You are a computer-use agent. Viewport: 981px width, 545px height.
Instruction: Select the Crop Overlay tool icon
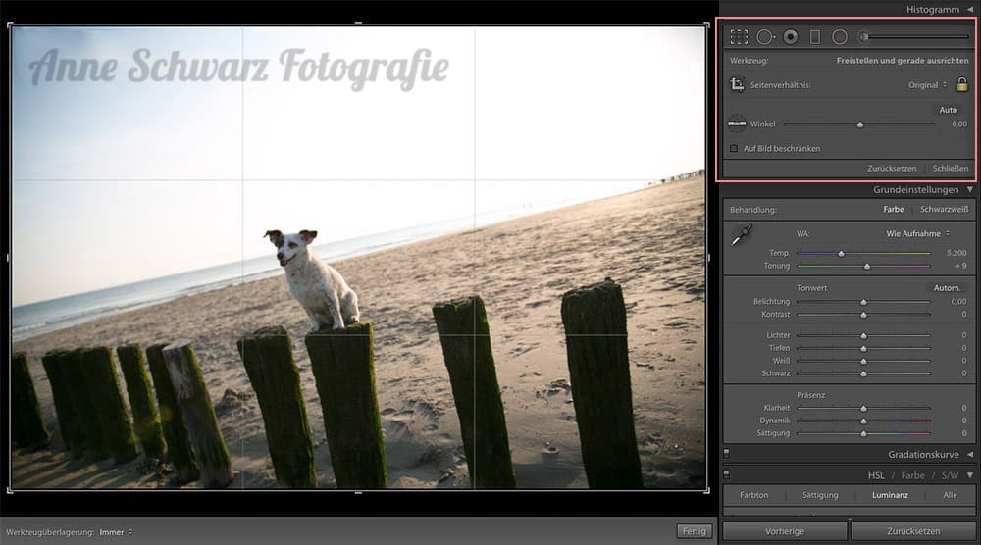pyautogui.click(x=739, y=37)
